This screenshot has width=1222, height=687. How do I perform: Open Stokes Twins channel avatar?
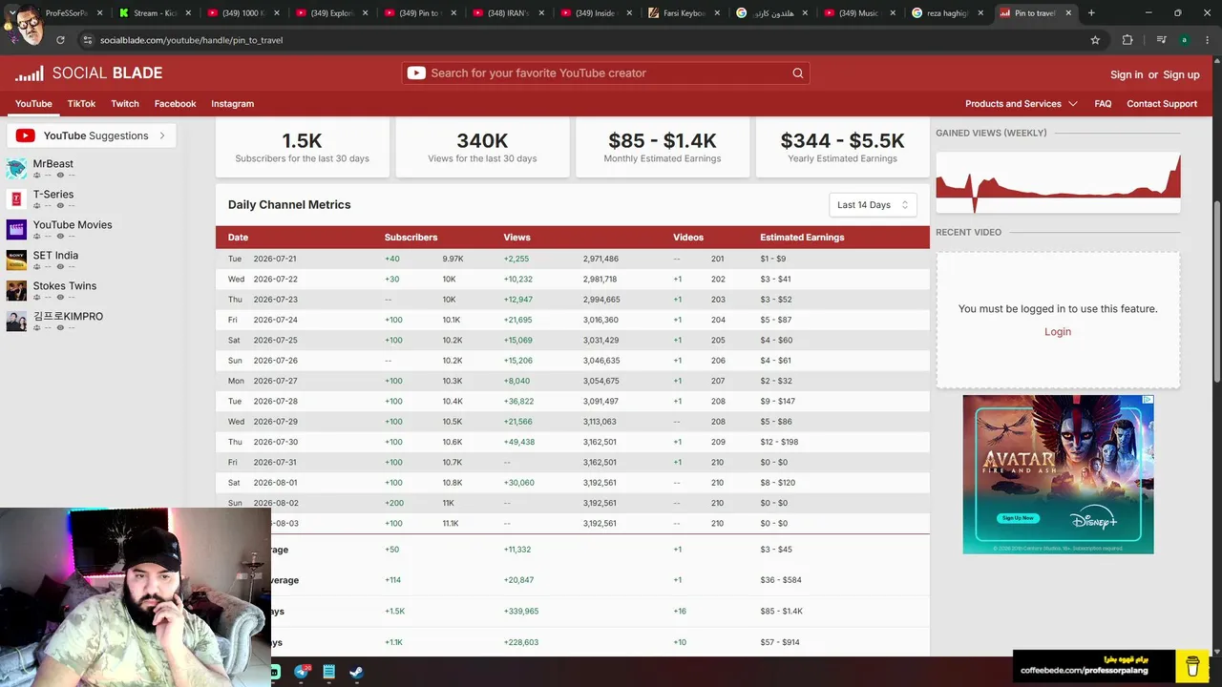coord(16,291)
